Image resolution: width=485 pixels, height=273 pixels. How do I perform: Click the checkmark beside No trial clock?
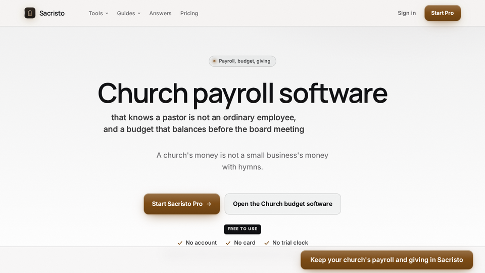[267, 243]
